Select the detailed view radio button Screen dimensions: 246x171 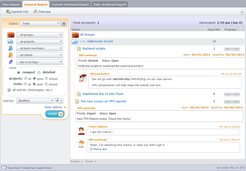click(x=39, y=72)
